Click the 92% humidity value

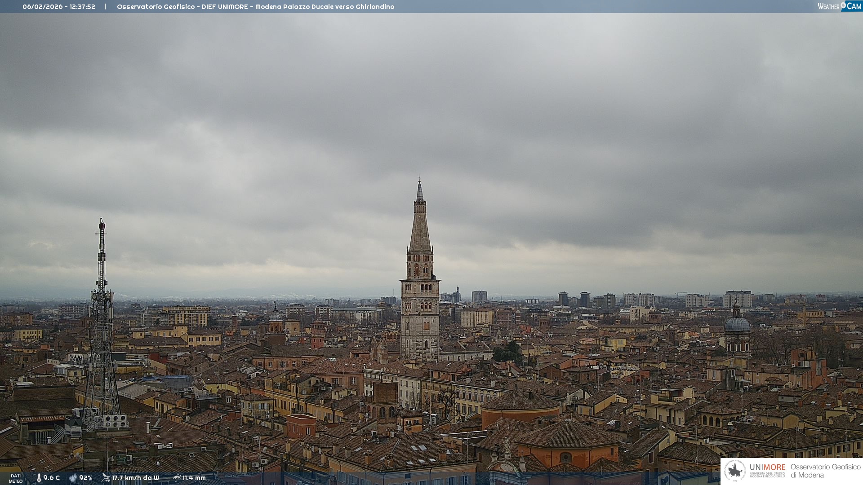pyautogui.click(x=86, y=478)
